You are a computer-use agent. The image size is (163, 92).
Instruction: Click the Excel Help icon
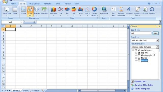(x=149, y=4)
